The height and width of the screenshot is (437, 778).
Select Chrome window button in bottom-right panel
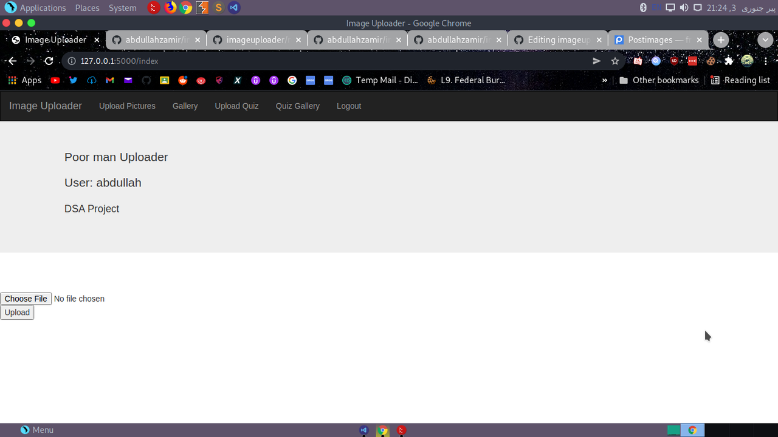click(692, 430)
